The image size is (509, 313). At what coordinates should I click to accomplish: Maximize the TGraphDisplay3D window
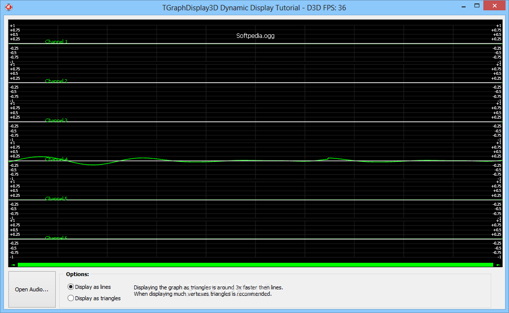[477, 6]
